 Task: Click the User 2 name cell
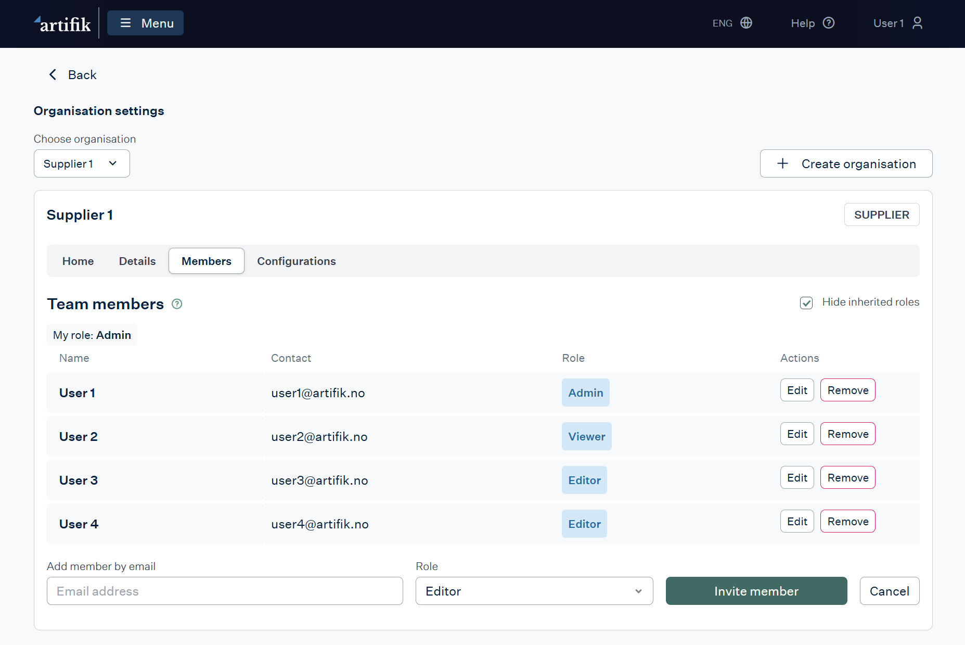(79, 437)
